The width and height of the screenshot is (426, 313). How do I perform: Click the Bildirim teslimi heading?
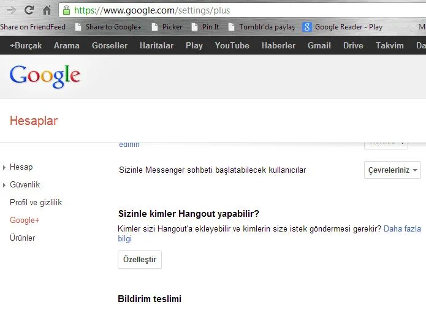pyautogui.click(x=150, y=299)
